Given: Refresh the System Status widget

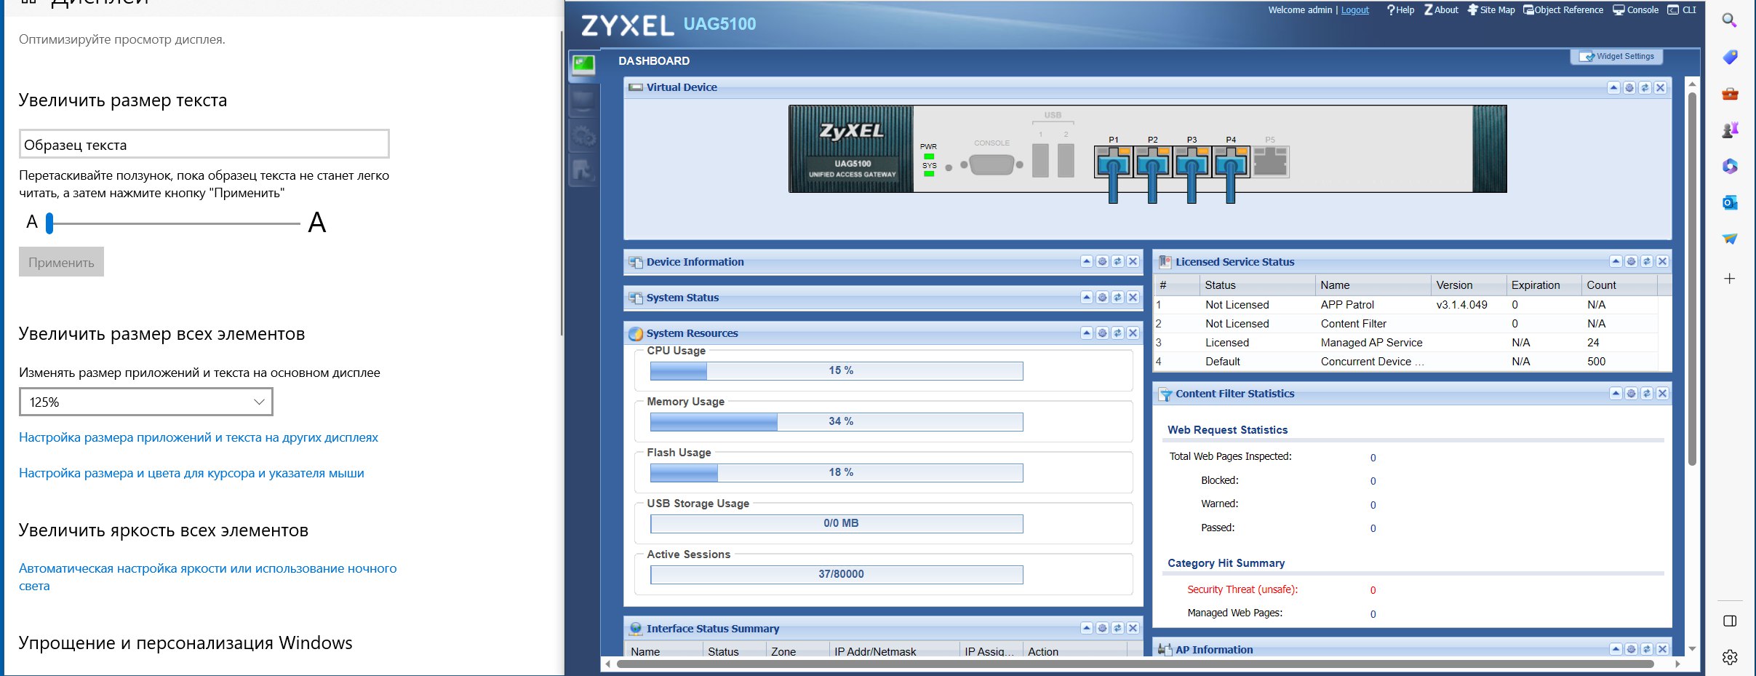Looking at the screenshot, I should point(1117,298).
